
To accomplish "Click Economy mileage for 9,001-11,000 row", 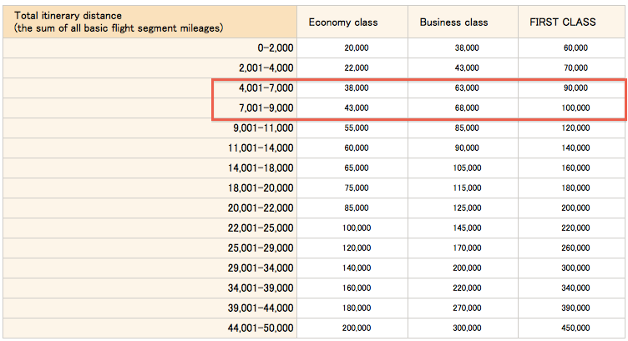I will (x=357, y=128).
